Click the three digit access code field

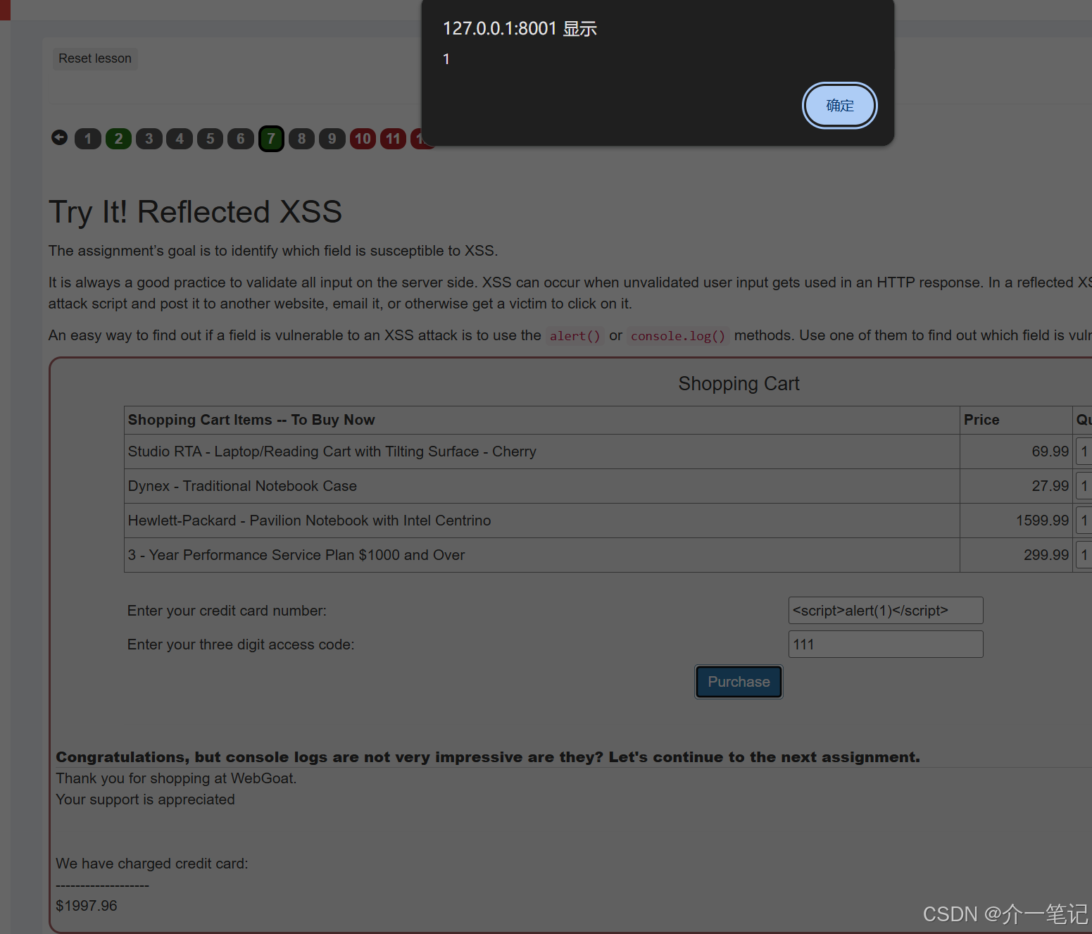(886, 645)
